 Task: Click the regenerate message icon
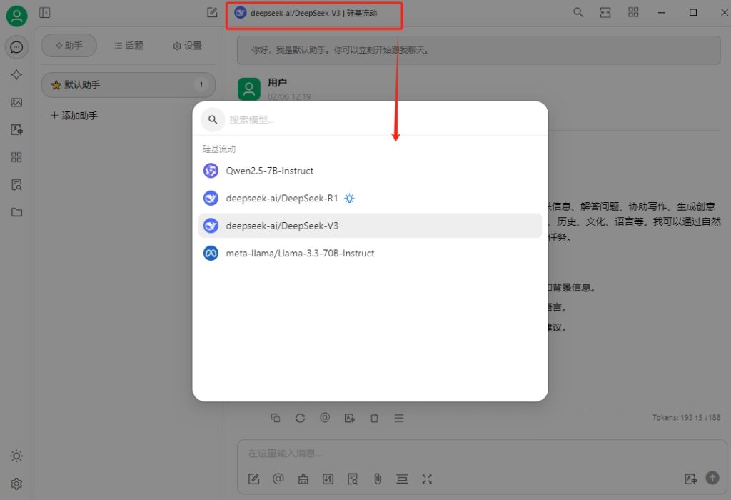(x=301, y=418)
